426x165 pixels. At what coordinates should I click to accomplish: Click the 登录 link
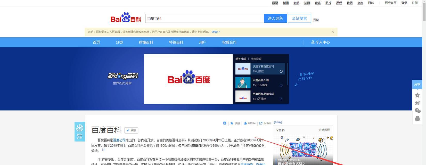pyautogui.click(x=404, y=3)
